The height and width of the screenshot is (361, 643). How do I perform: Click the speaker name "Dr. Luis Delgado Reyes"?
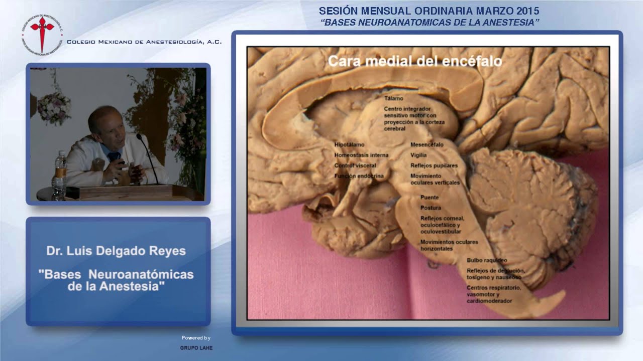click(116, 251)
